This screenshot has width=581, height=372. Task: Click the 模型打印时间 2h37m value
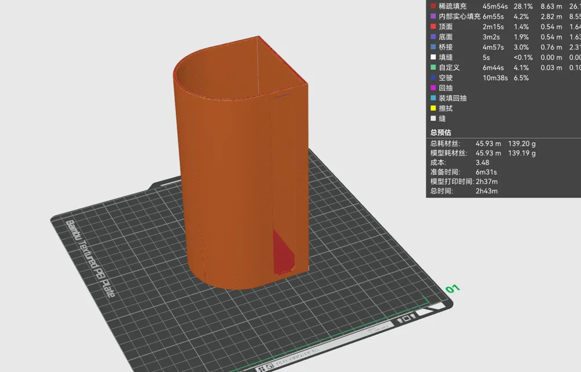click(x=487, y=182)
